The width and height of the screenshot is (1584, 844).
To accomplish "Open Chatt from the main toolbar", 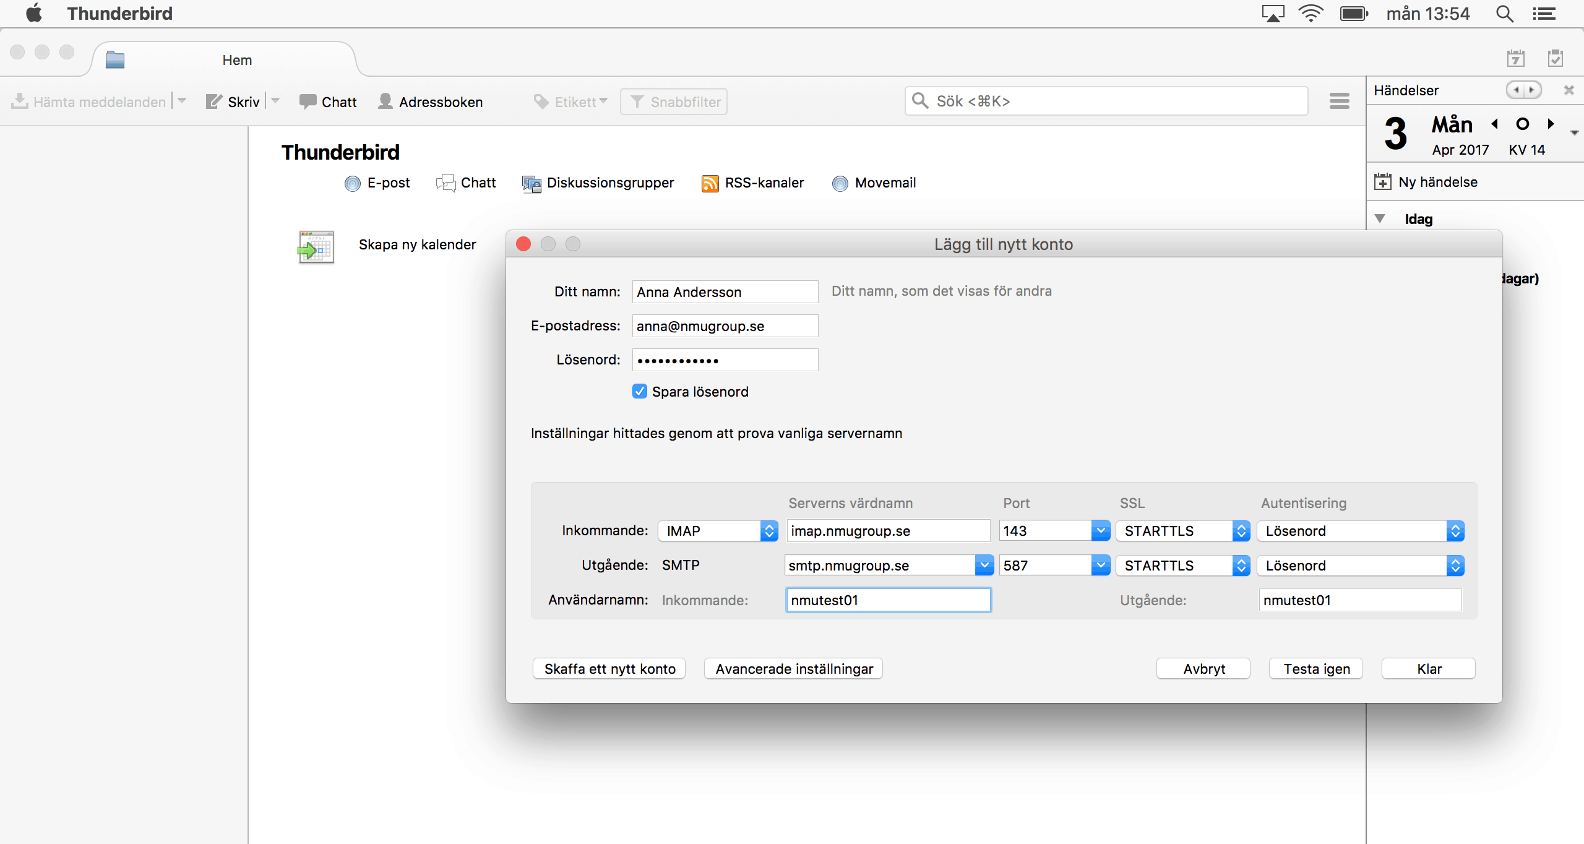I will coord(328,101).
